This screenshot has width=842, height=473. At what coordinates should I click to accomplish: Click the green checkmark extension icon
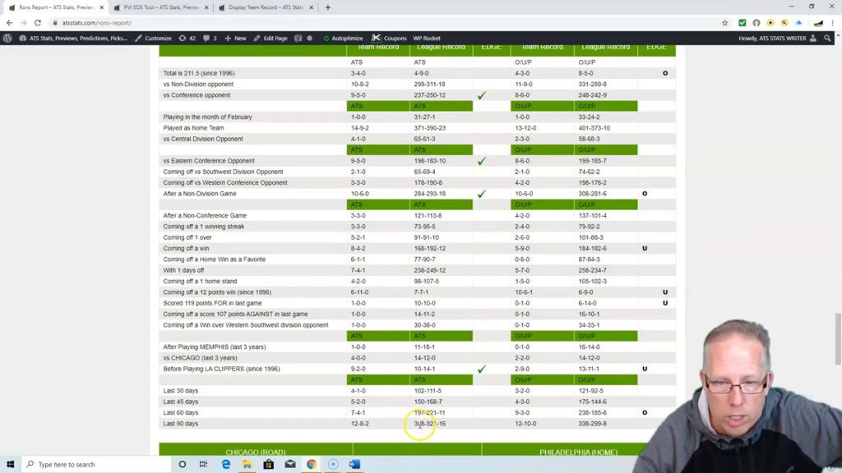[x=743, y=22]
